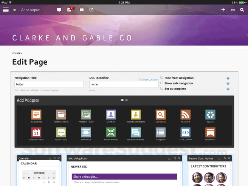Add the Folder Contents widget
Viewport: 248px width, 186px height.
tap(61, 115)
